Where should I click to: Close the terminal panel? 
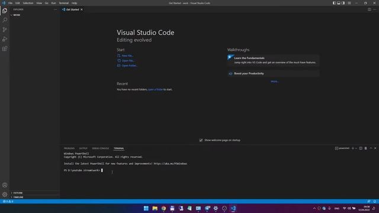pos(375,149)
